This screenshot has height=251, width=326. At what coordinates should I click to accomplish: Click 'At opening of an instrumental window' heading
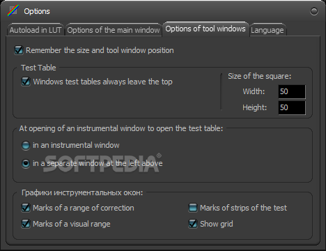pos(121,128)
